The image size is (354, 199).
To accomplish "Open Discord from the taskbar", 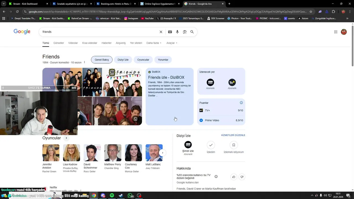I will (x=103, y=195).
